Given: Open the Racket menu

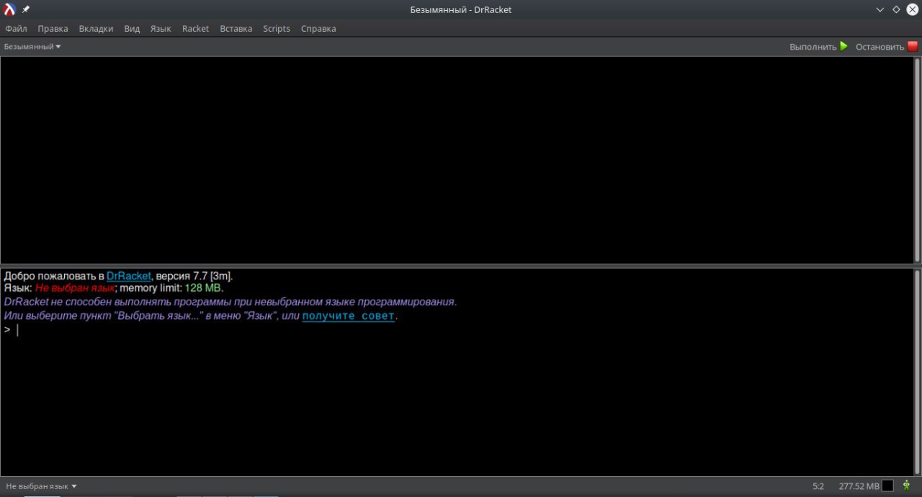Looking at the screenshot, I should (x=195, y=29).
